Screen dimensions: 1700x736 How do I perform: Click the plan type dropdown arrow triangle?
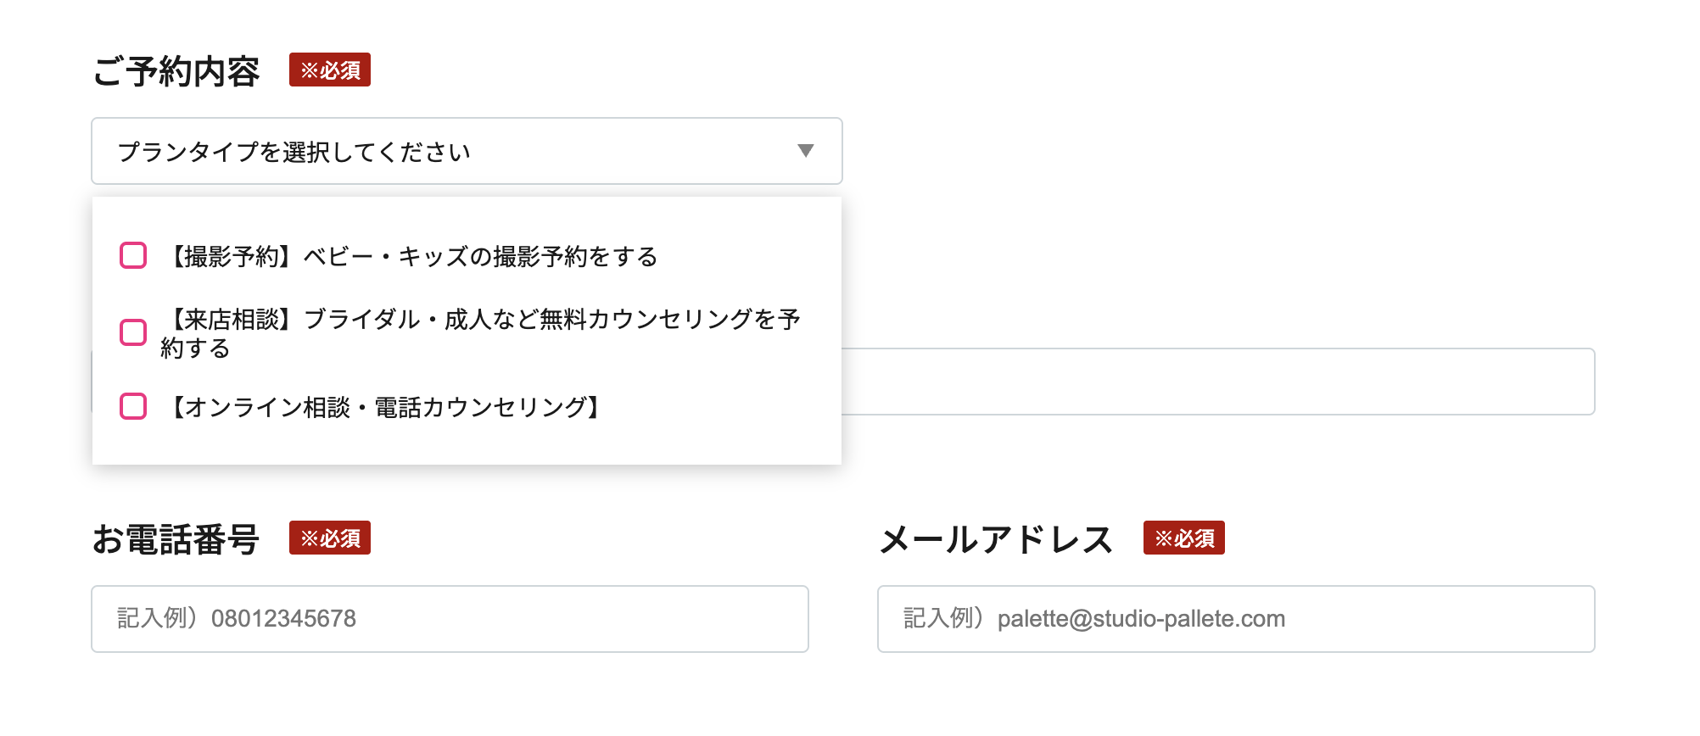click(805, 151)
